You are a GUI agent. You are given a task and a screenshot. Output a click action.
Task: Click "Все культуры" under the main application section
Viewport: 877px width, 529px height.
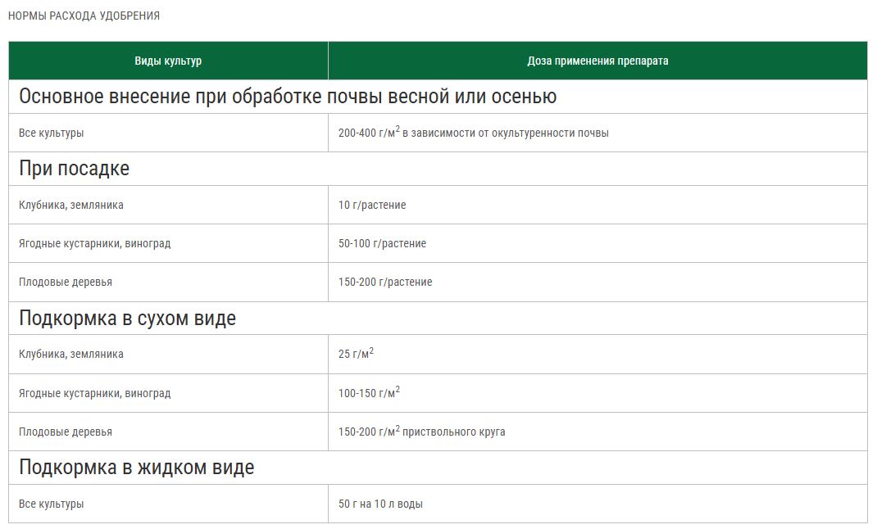click(51, 133)
